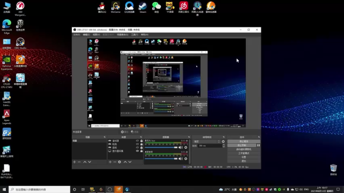Mute the 麦克风/Aux channel speaker

[x=180, y=148]
